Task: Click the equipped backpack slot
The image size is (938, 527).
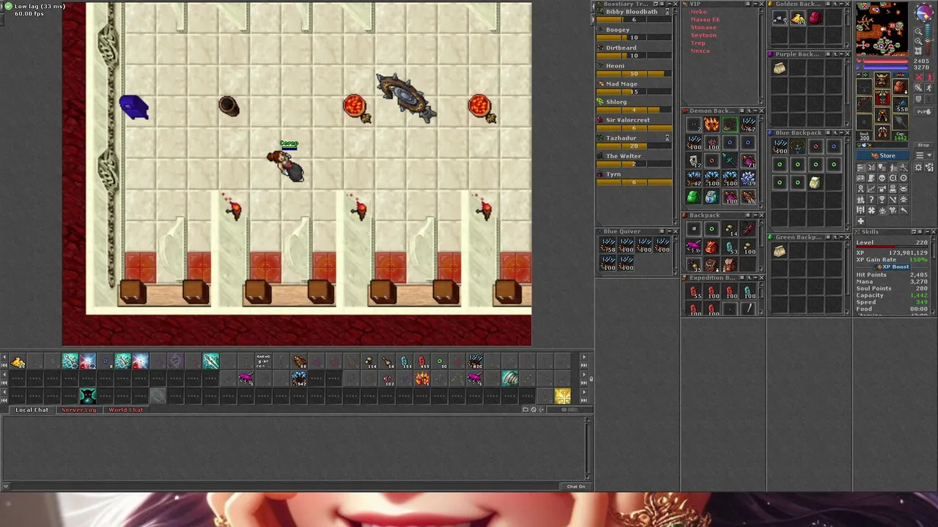Action: coord(900,86)
